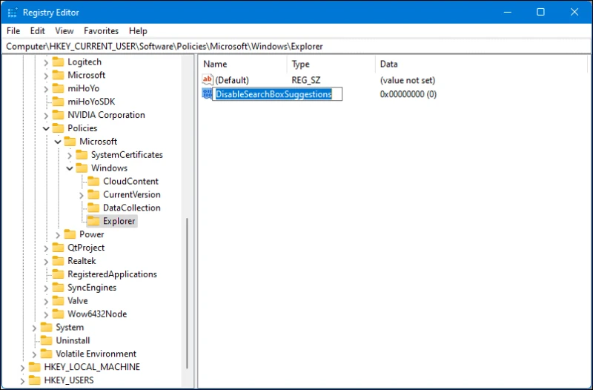Screen dimensions: 593x390
Task: Select the Explorer folder icon in tree
Action: click(93, 221)
